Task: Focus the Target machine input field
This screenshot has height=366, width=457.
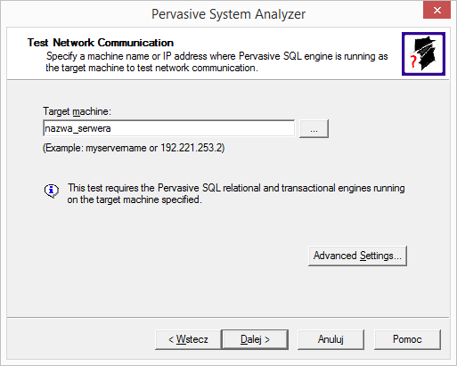Action: tap(169, 128)
